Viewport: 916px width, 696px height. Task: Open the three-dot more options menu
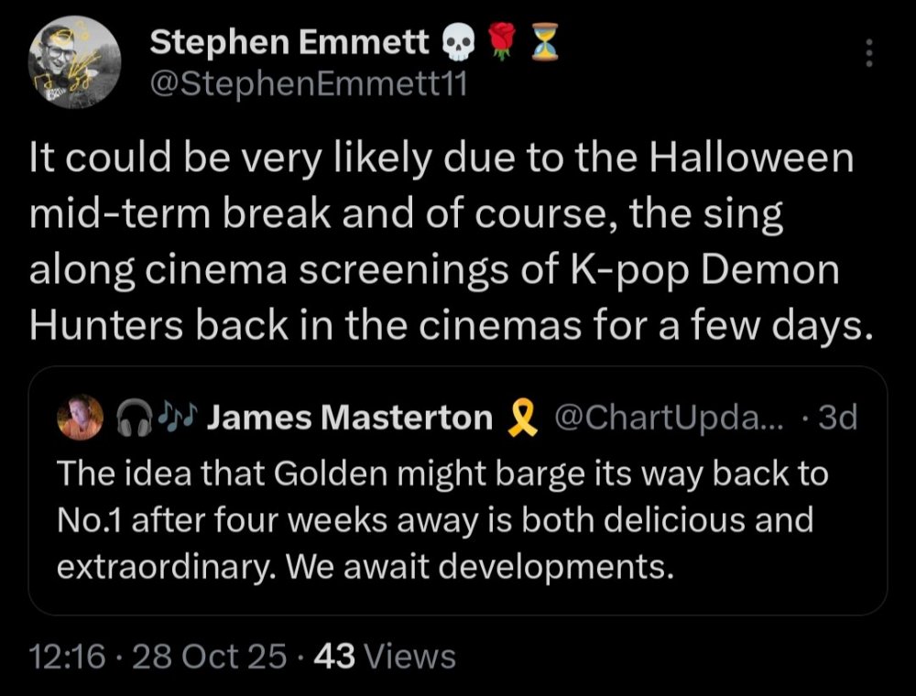(868, 55)
